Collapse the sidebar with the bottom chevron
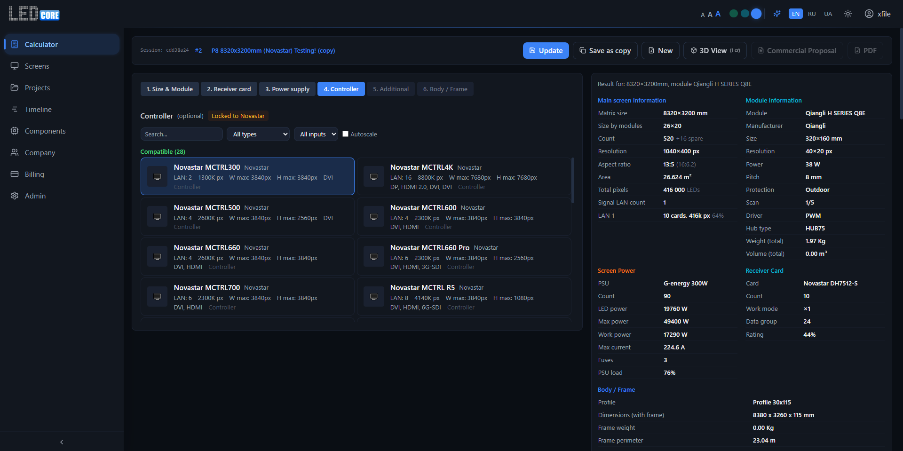 62,442
